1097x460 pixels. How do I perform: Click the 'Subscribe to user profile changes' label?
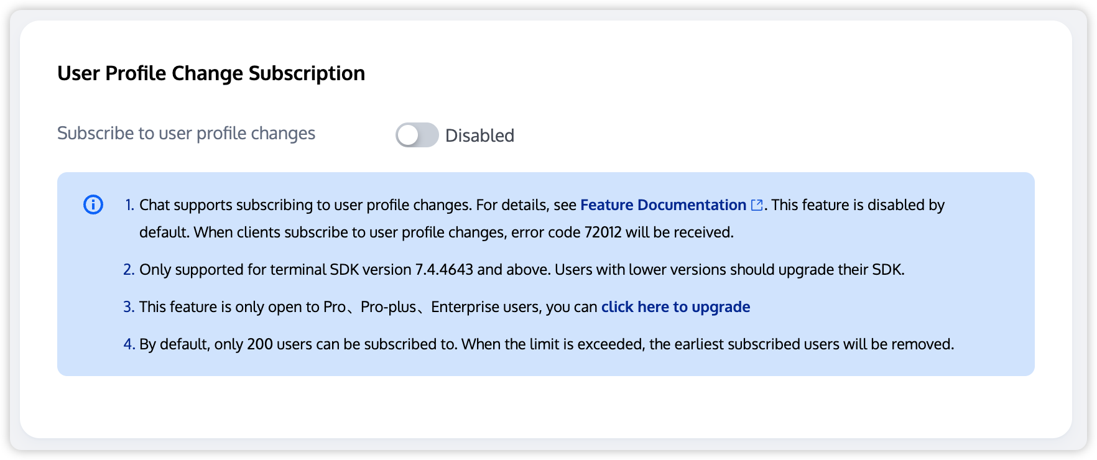(186, 134)
